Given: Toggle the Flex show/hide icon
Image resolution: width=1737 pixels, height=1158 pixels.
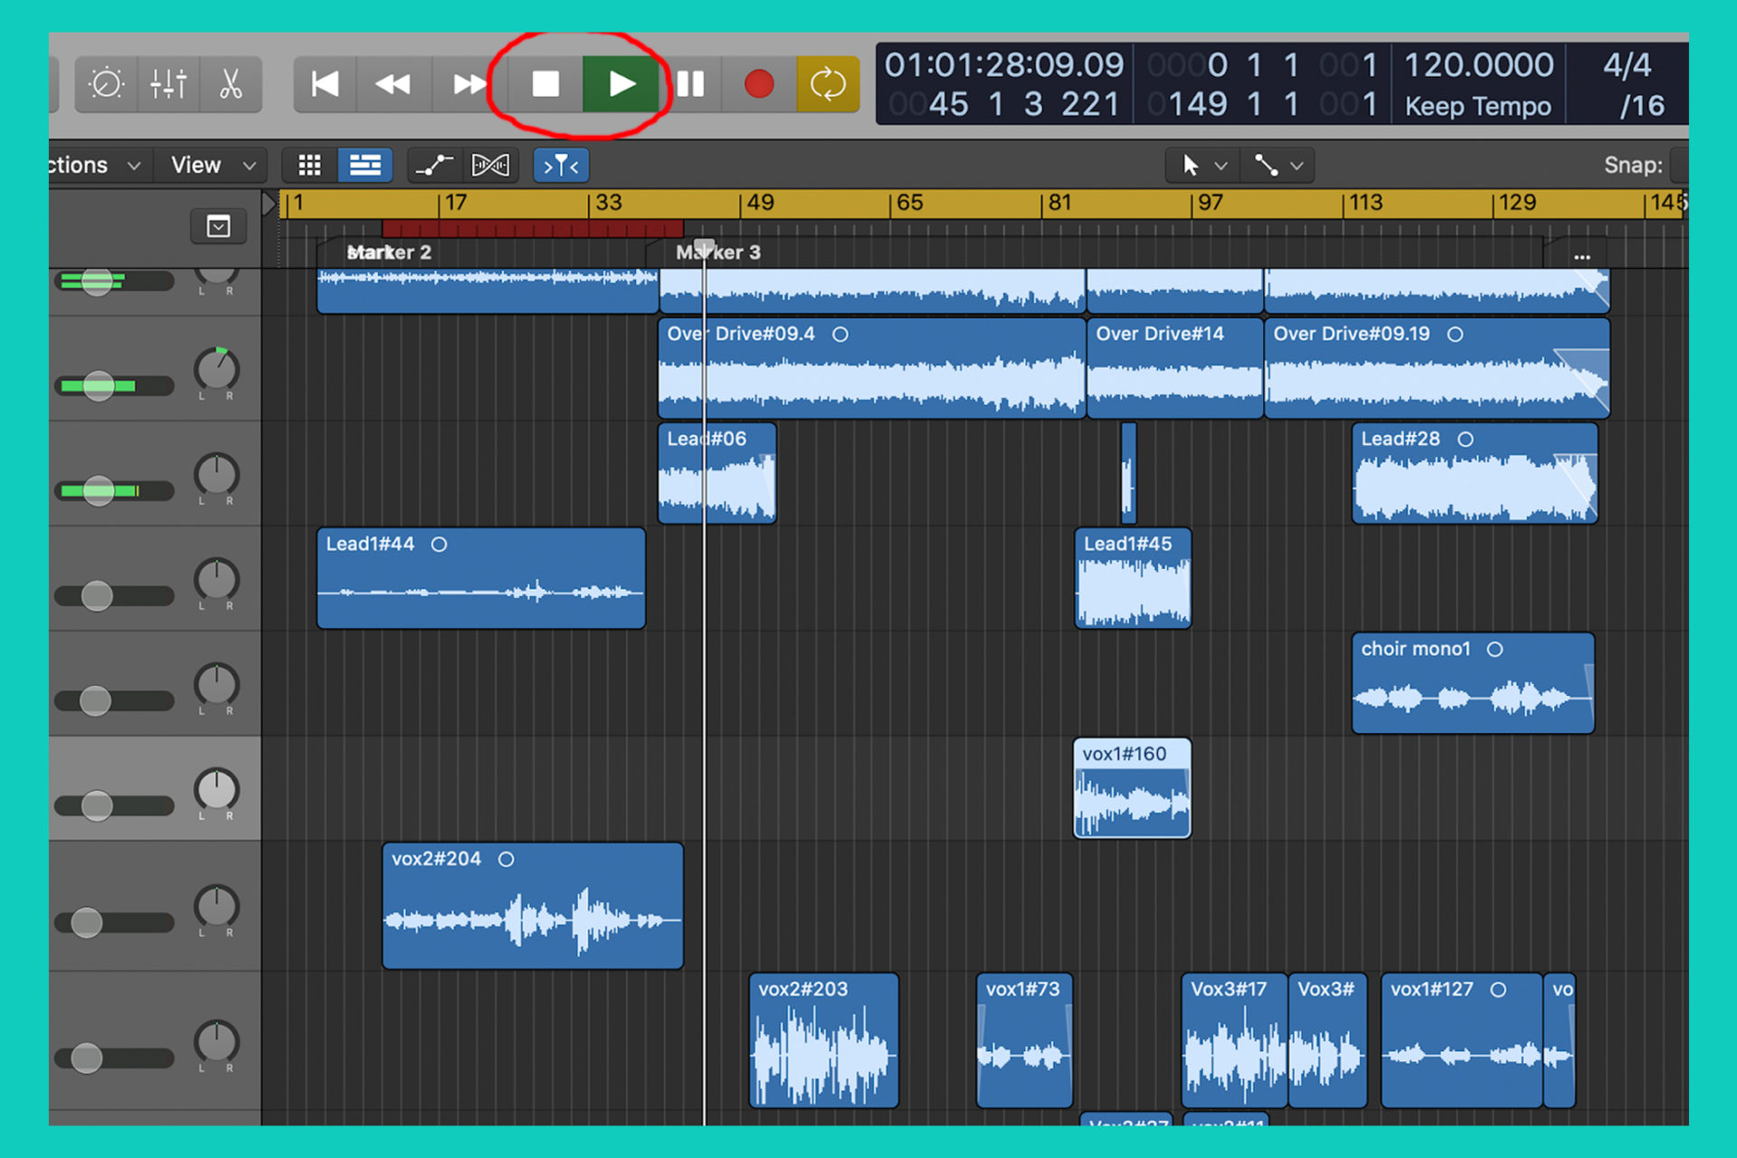Looking at the screenshot, I should 490,166.
